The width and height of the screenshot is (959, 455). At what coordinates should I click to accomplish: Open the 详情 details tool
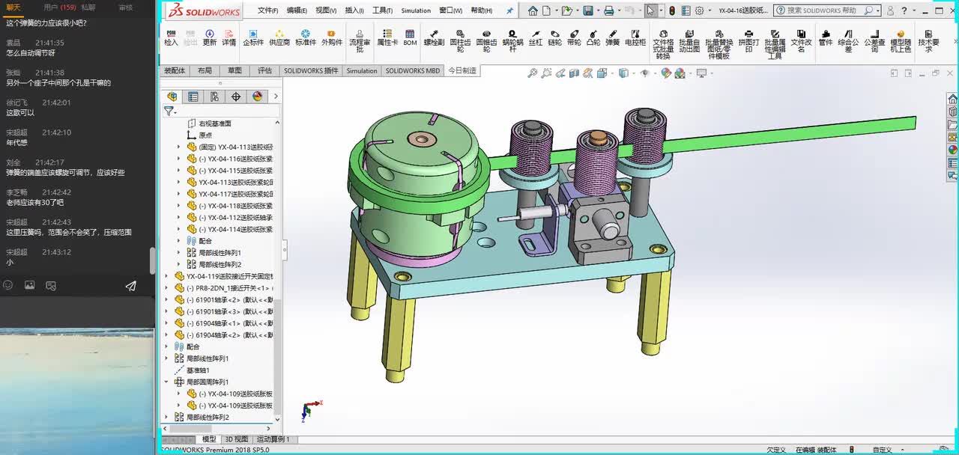coord(229,38)
